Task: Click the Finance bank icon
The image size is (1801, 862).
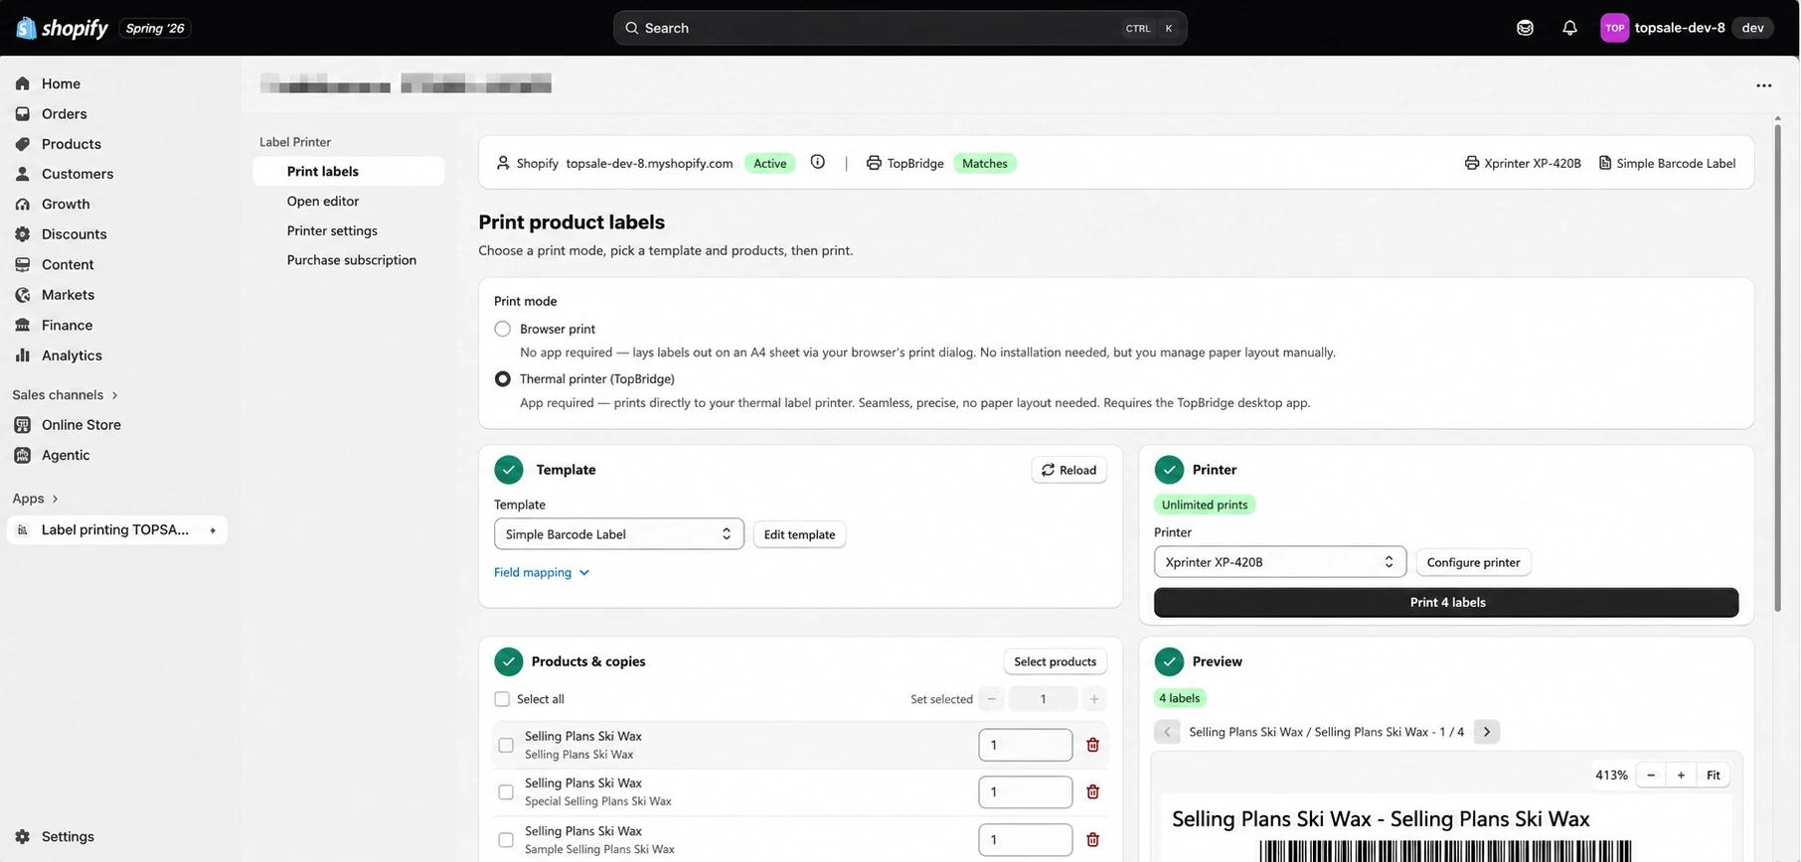Action: 23,325
